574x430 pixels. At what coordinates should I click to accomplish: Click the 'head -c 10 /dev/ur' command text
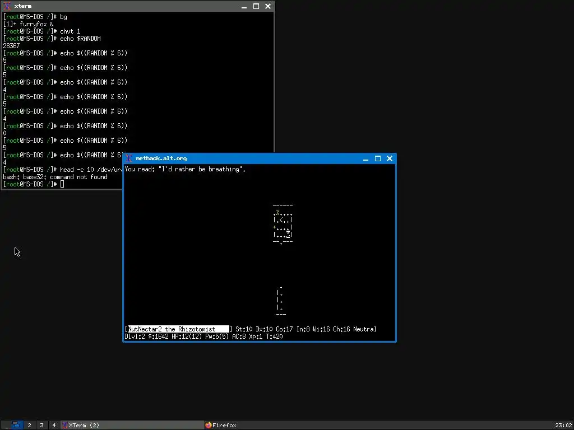[x=91, y=170]
